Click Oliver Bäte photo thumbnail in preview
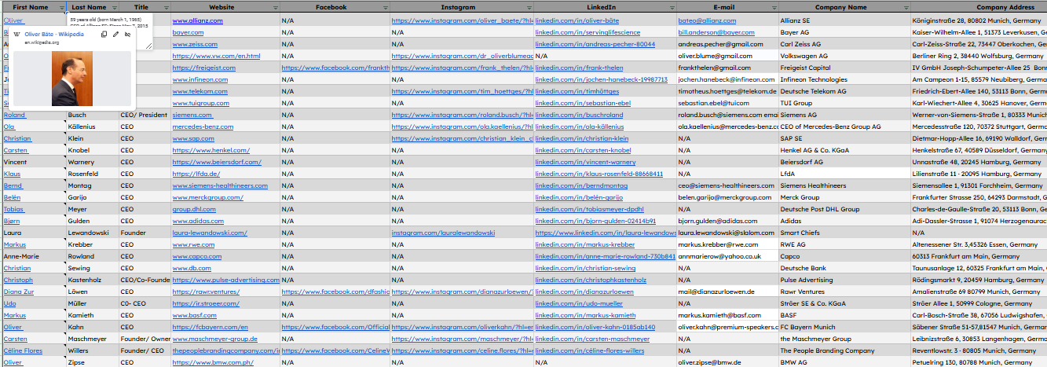This screenshot has width=1047, height=367. pos(71,78)
